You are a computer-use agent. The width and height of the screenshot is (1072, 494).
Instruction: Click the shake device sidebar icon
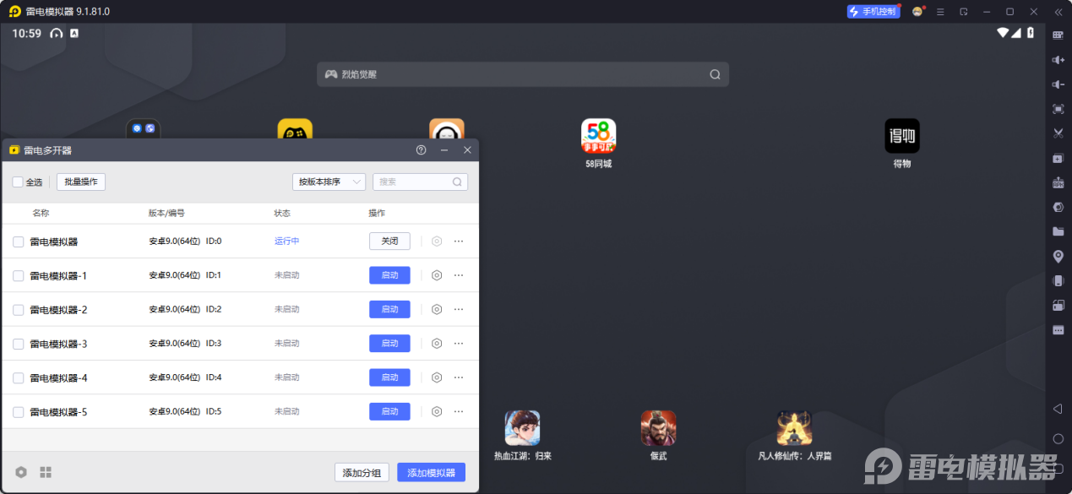[x=1058, y=280]
